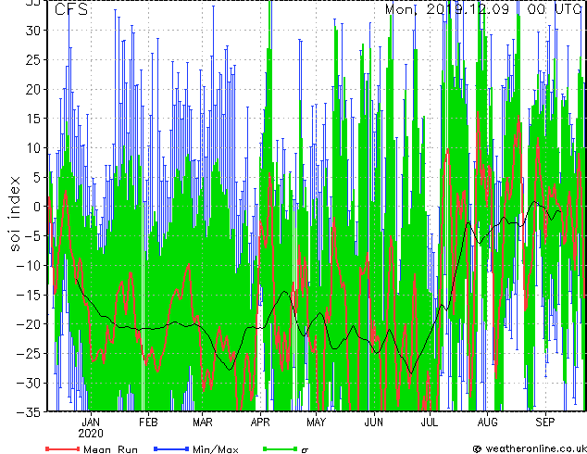Click the 30 value on y-axis

[33, 30]
